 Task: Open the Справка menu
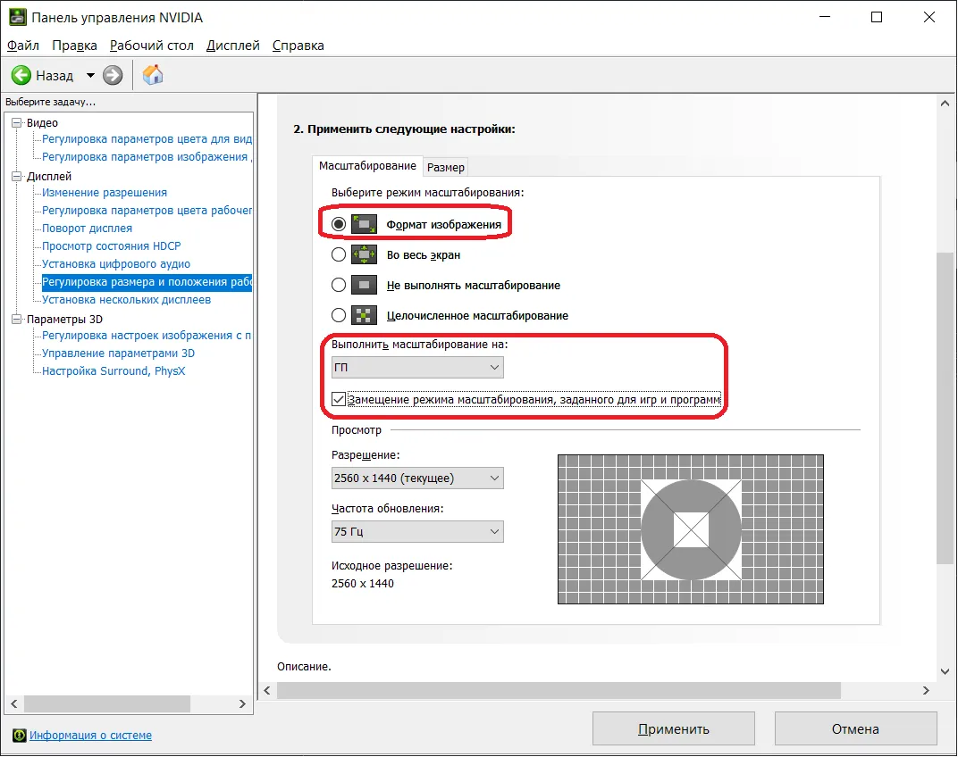coord(298,46)
